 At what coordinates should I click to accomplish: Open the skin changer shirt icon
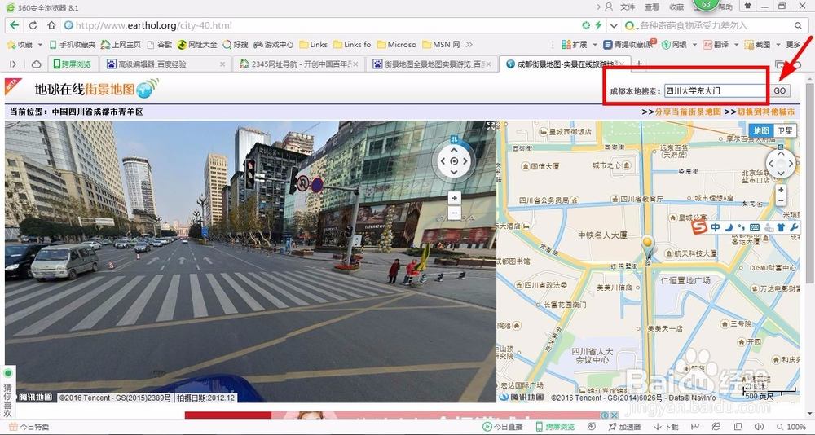(x=747, y=7)
